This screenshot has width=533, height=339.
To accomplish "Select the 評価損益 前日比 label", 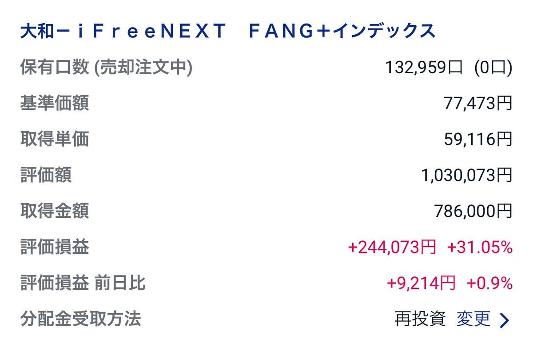I will pos(83,283).
